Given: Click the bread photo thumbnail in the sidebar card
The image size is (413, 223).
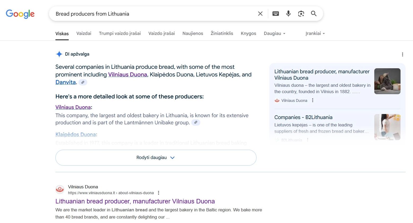Looking at the screenshot, I should [x=387, y=81].
